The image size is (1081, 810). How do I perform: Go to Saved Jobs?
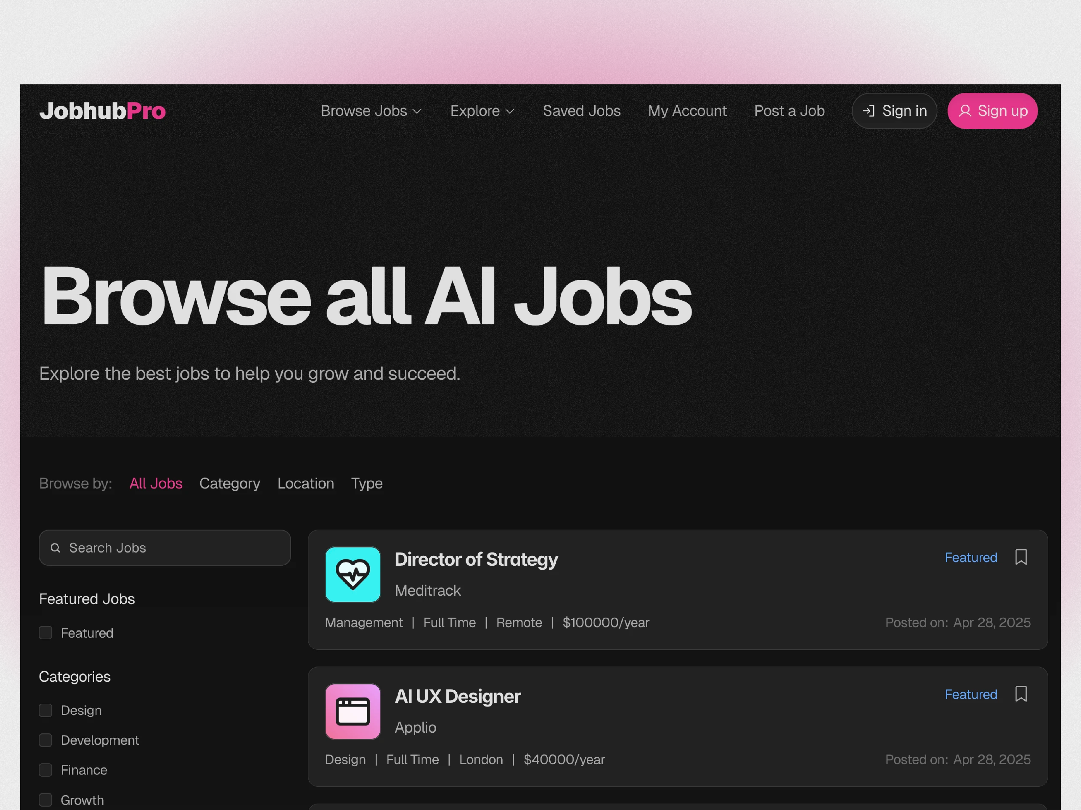coord(582,111)
